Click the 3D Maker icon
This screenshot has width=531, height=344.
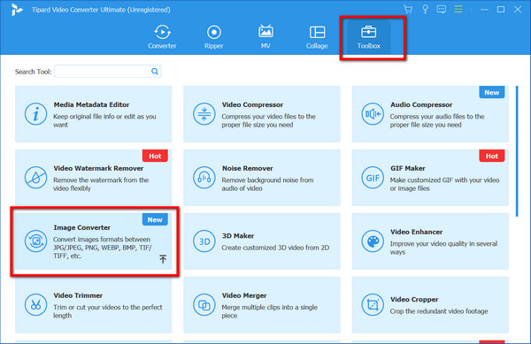pyautogui.click(x=204, y=241)
